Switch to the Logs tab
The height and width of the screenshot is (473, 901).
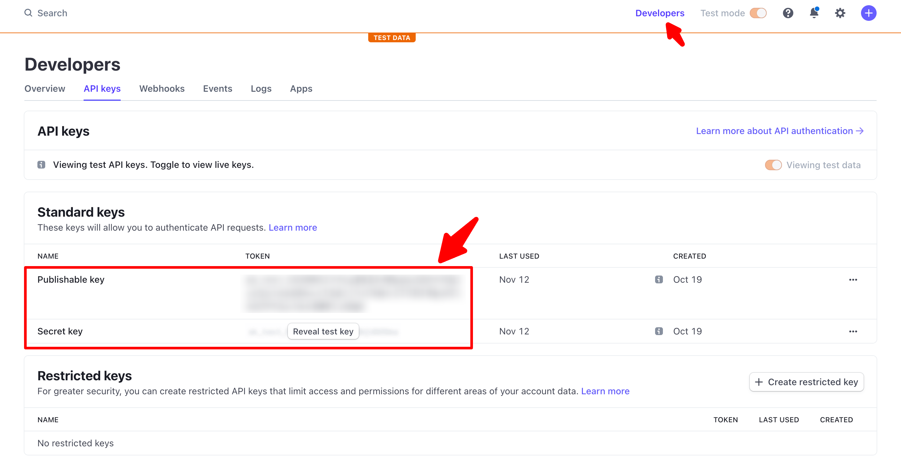[x=261, y=88]
